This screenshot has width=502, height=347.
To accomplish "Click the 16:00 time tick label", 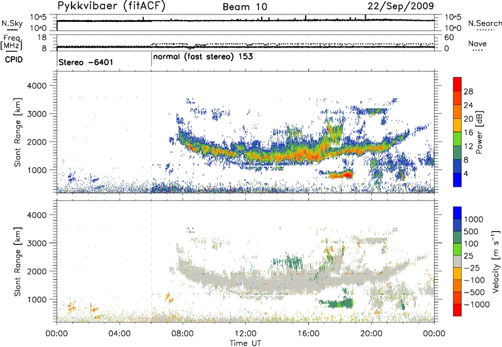I will [x=308, y=334].
